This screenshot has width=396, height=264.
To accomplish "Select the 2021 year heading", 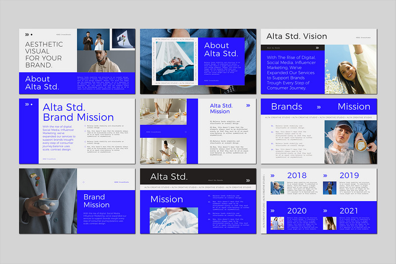I will coord(349,211).
